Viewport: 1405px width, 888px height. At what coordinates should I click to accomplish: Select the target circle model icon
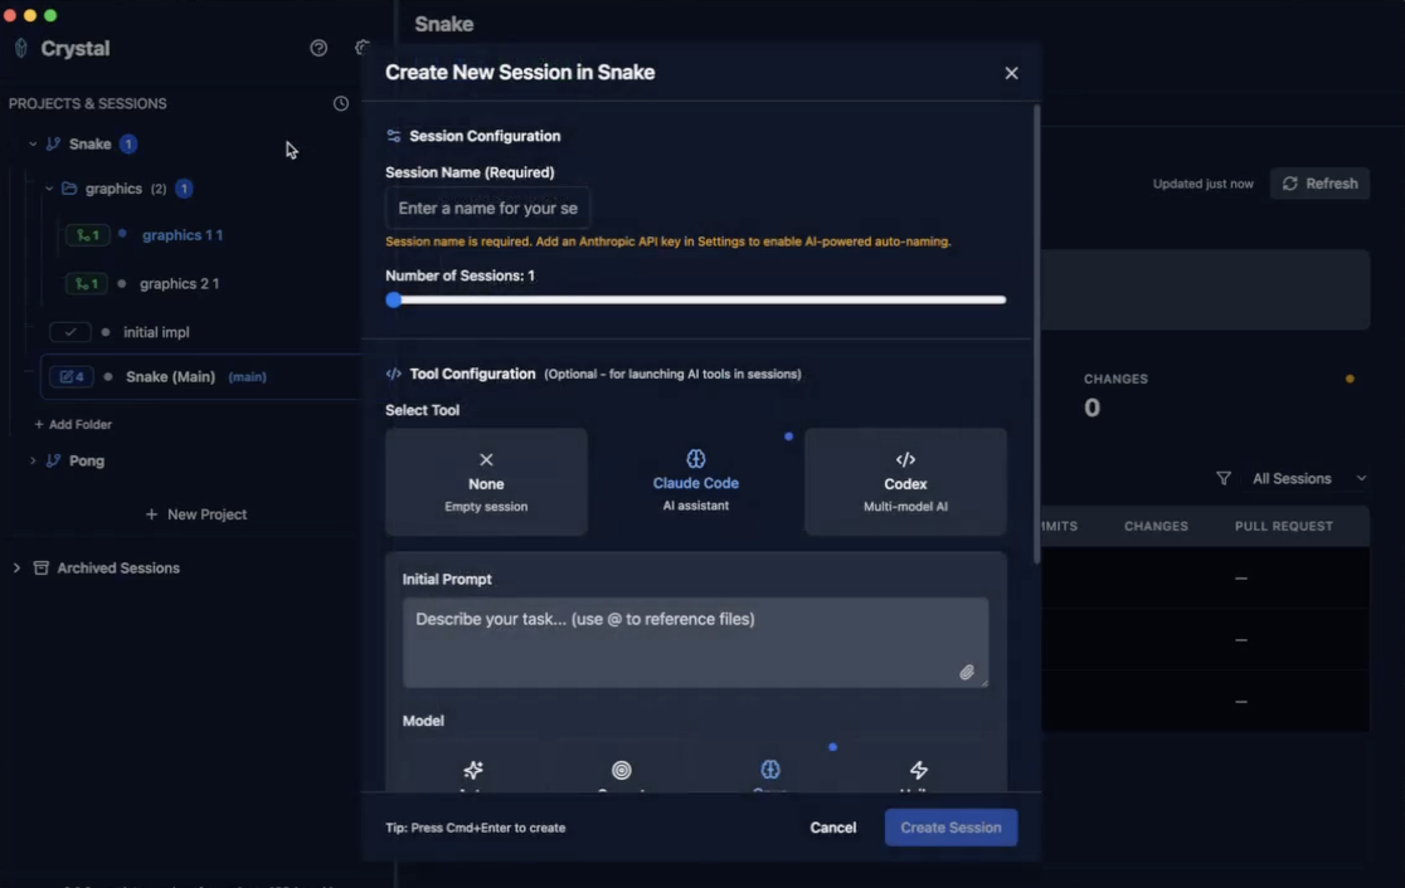621,770
